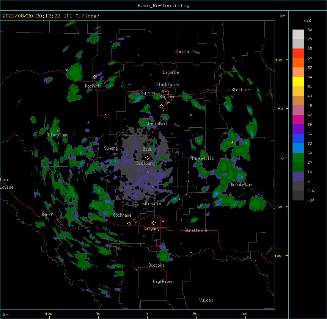Click the 50 tick on bottom axis
Viewport: 327px width, 319px height.
(x=195, y=314)
